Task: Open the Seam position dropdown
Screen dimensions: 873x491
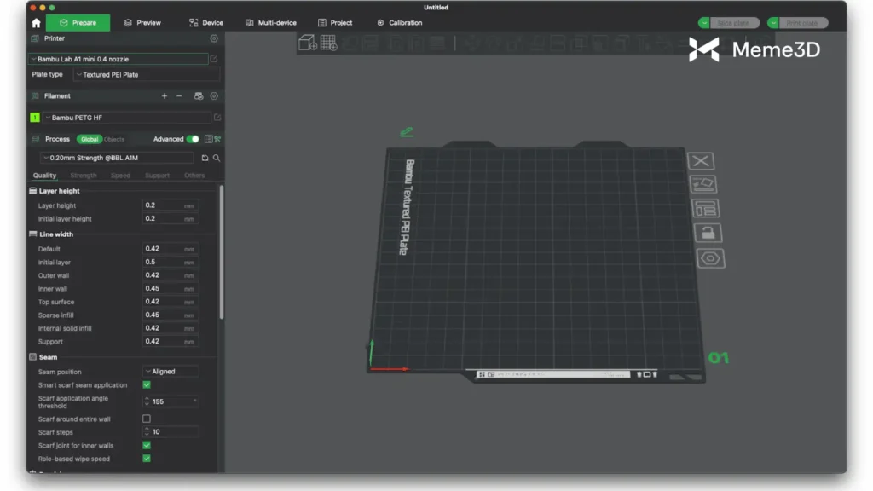Action: (171, 372)
